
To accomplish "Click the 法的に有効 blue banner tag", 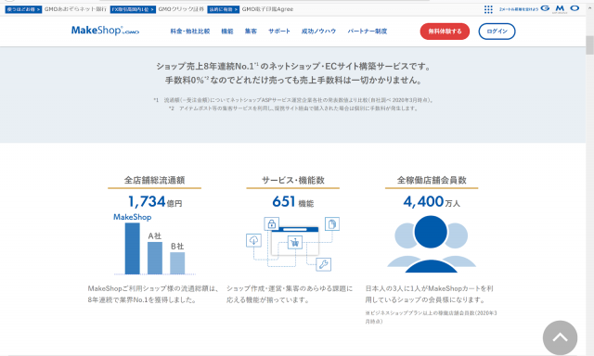I will point(224,9).
